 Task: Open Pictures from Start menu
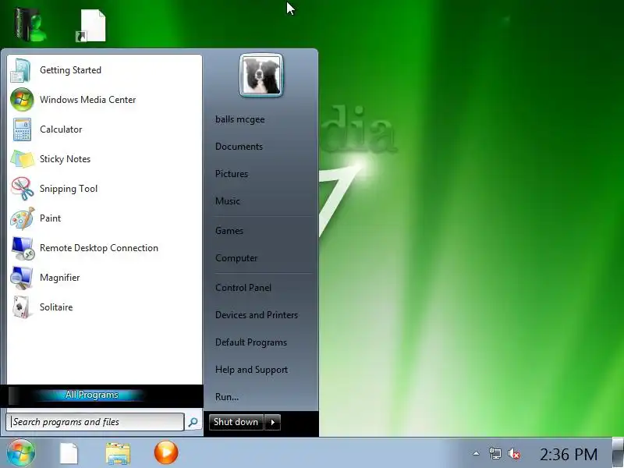[x=231, y=174]
